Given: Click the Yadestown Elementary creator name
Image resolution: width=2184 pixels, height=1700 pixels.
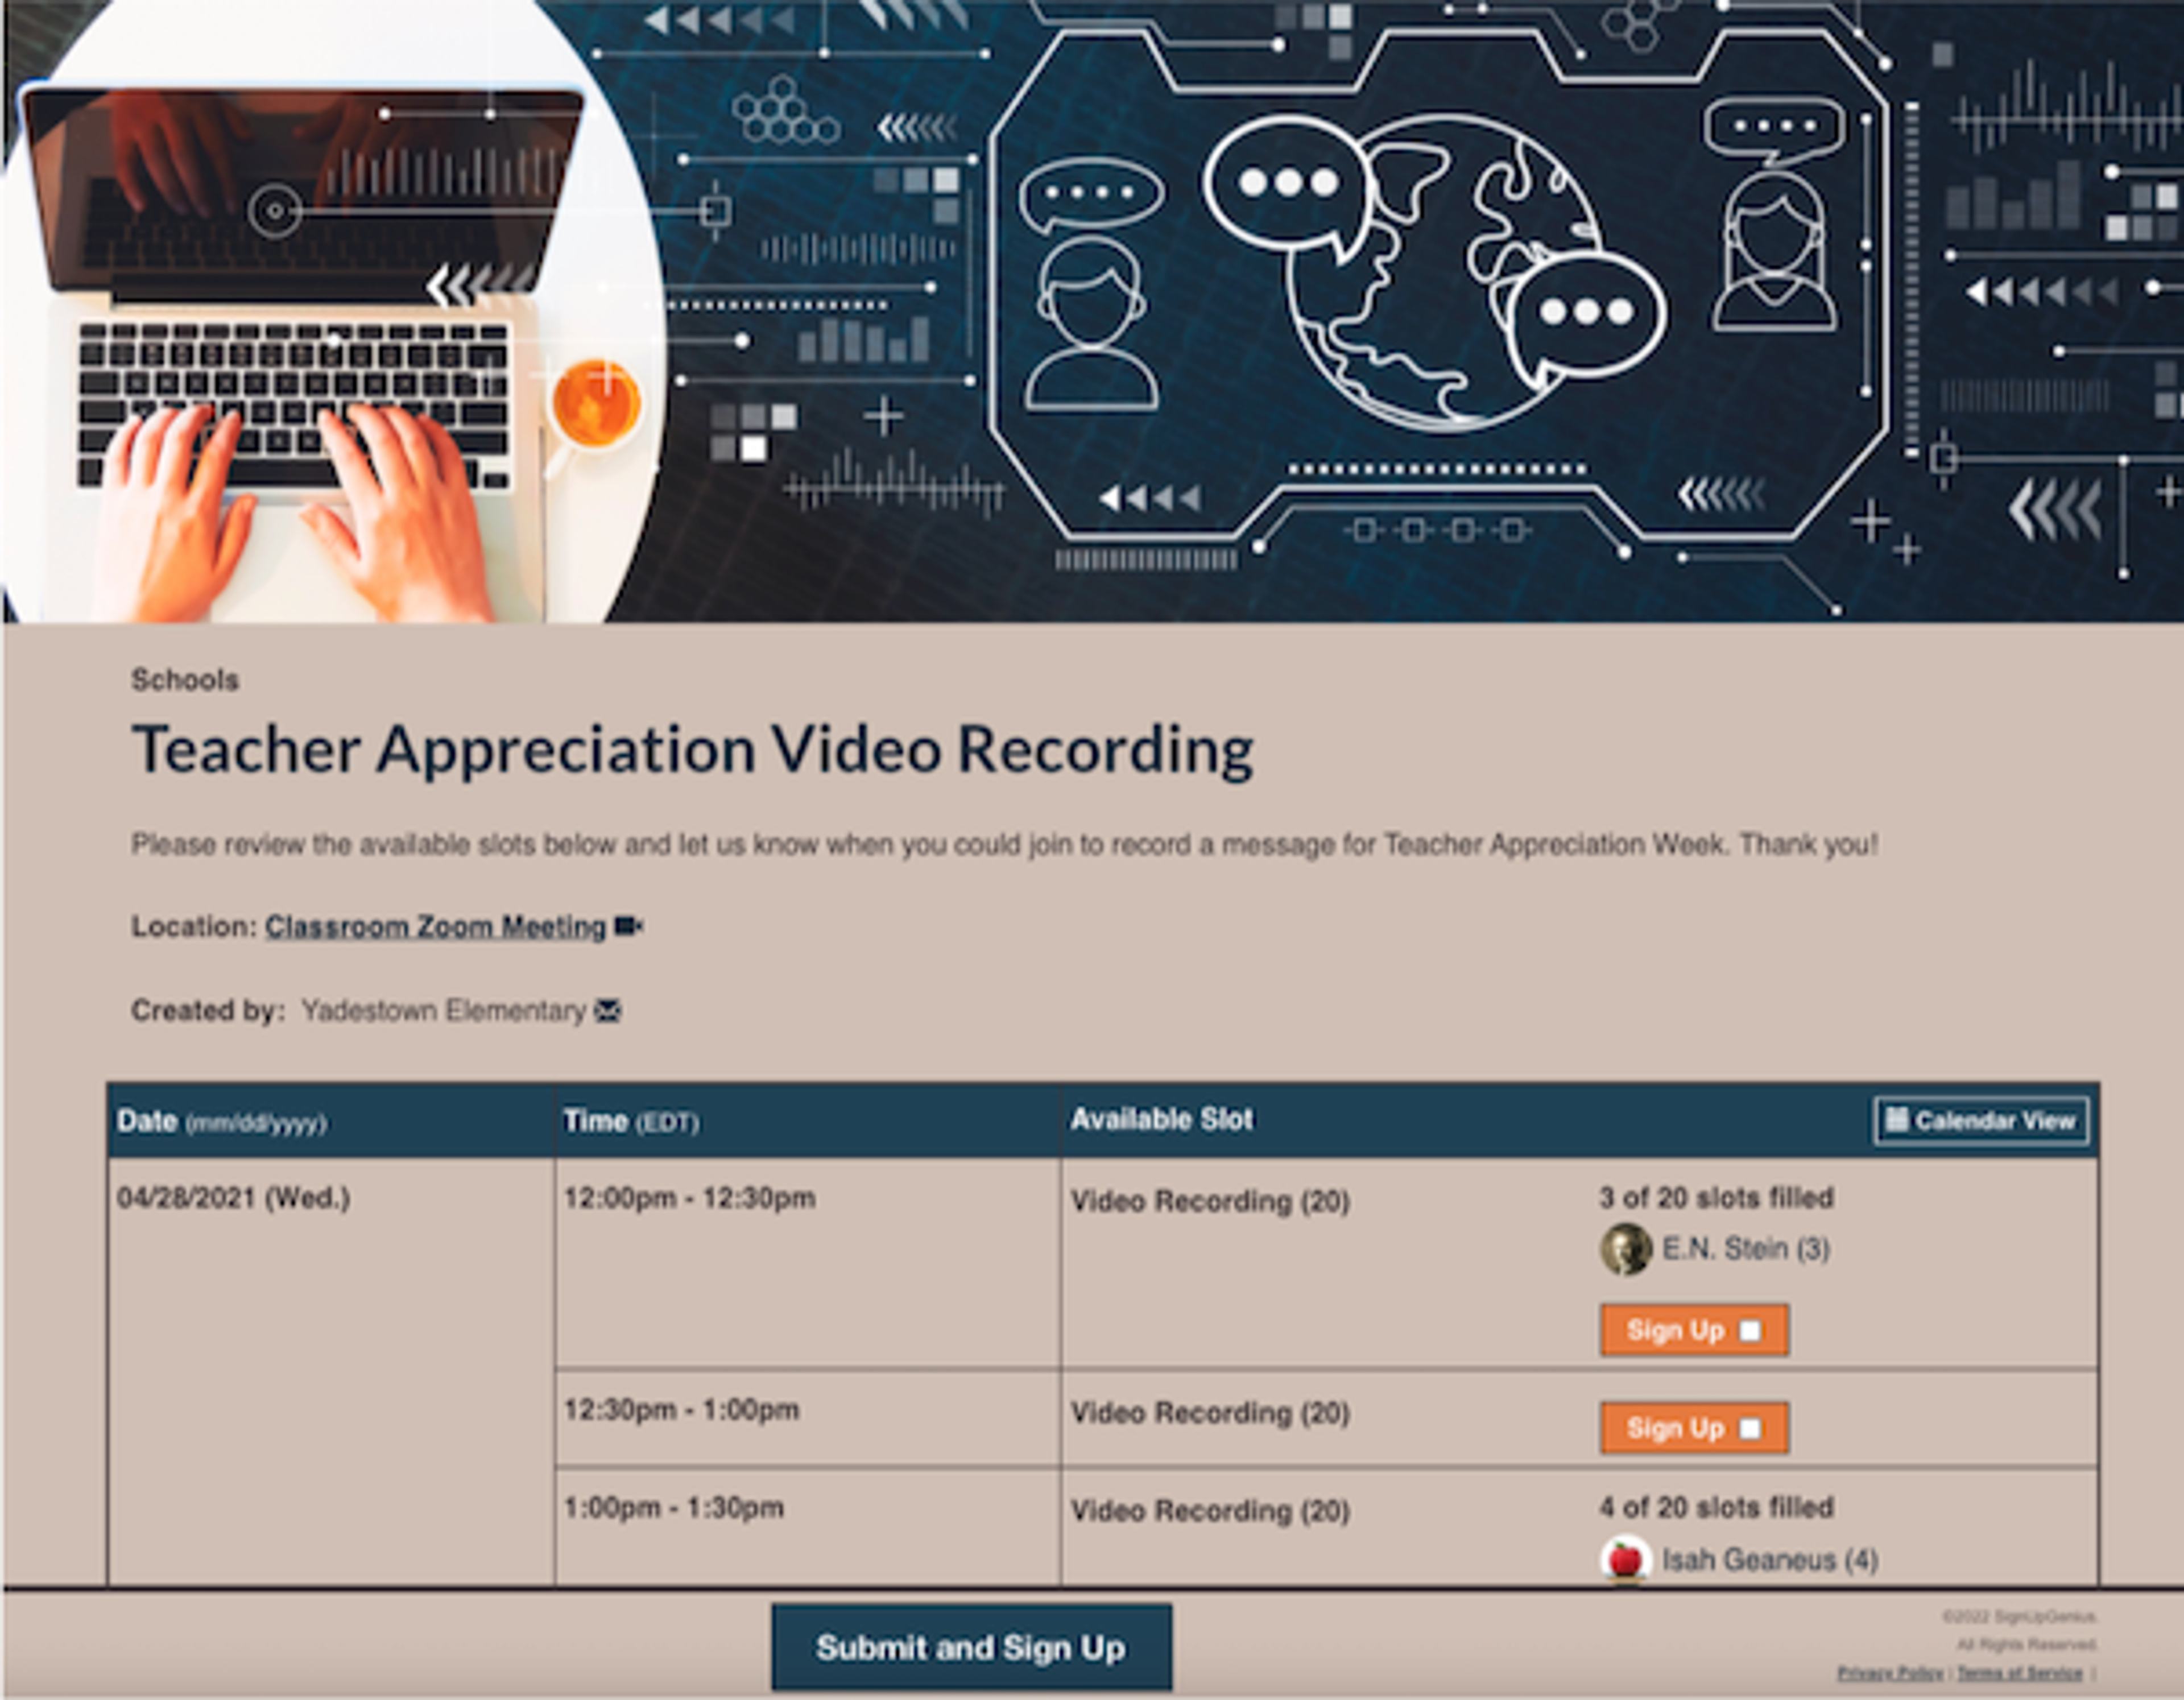Looking at the screenshot, I should (443, 1011).
